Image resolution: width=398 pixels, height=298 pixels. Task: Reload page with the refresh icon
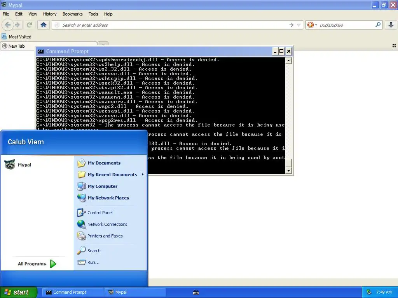pyautogui.click(x=29, y=25)
